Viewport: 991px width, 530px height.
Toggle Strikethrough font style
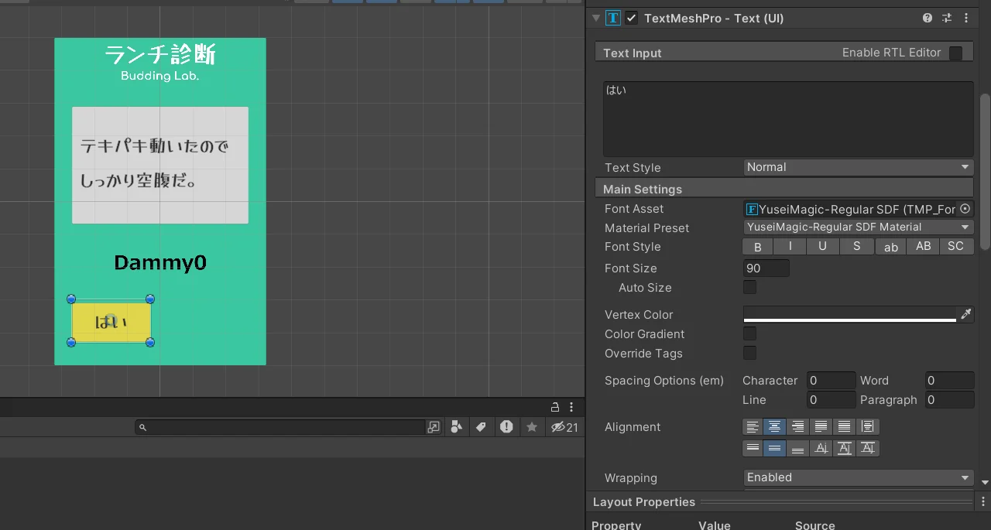click(857, 247)
